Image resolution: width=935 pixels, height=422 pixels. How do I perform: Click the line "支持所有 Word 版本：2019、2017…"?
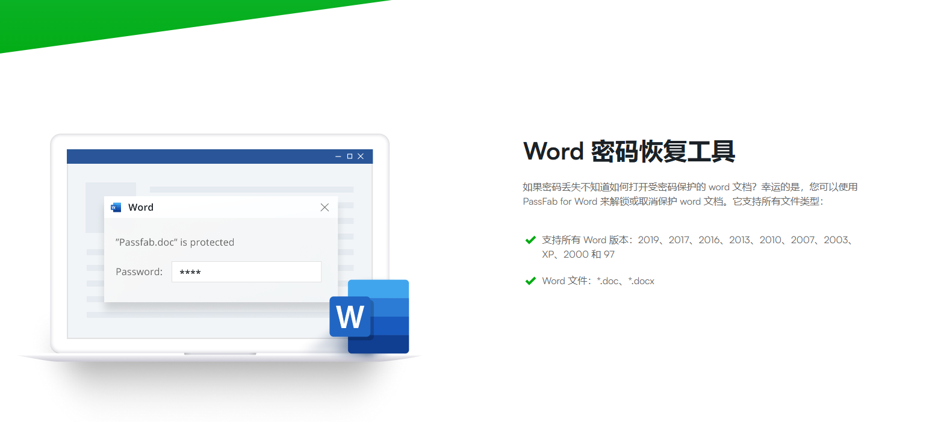[x=698, y=240]
